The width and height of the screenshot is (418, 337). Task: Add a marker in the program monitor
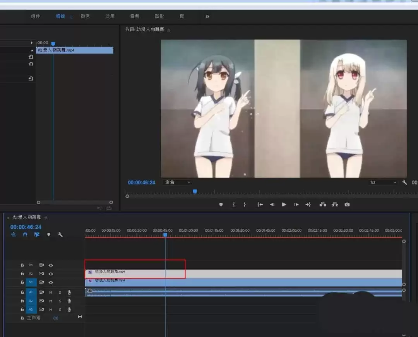[x=221, y=205]
